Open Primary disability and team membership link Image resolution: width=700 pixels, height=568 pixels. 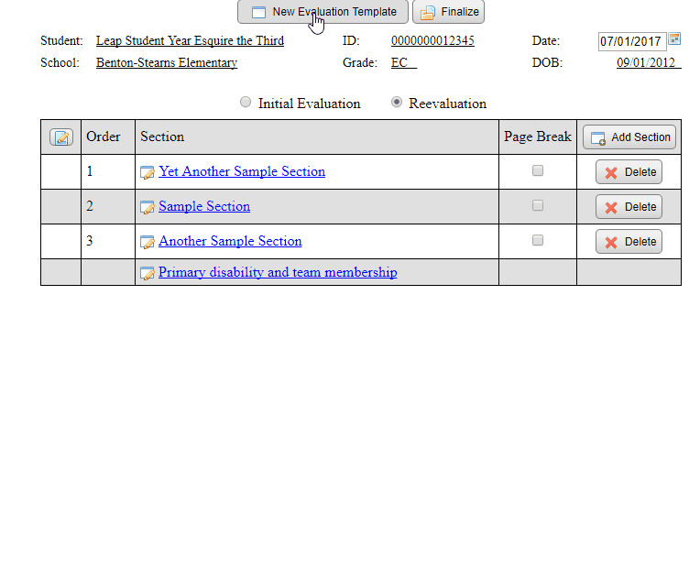(x=278, y=272)
